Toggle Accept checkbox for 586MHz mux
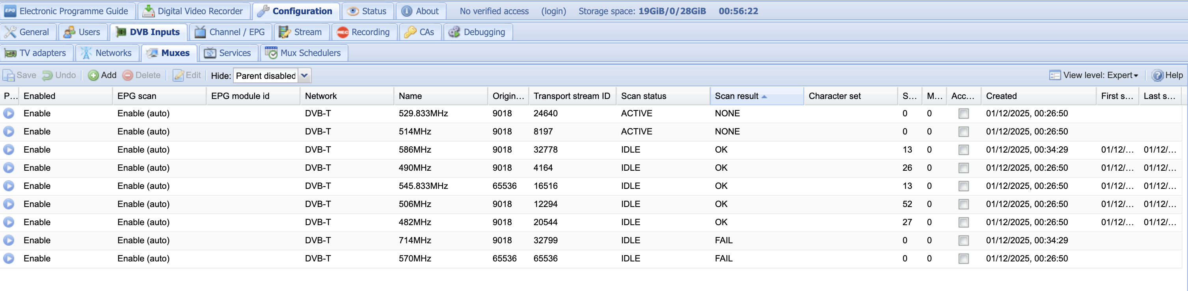The height and width of the screenshot is (291, 1188). (x=963, y=150)
